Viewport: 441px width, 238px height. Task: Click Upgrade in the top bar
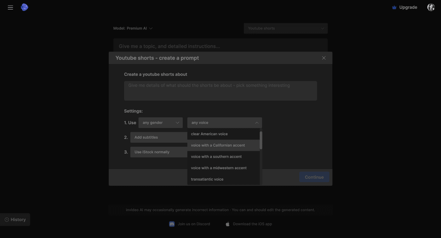click(409, 7)
